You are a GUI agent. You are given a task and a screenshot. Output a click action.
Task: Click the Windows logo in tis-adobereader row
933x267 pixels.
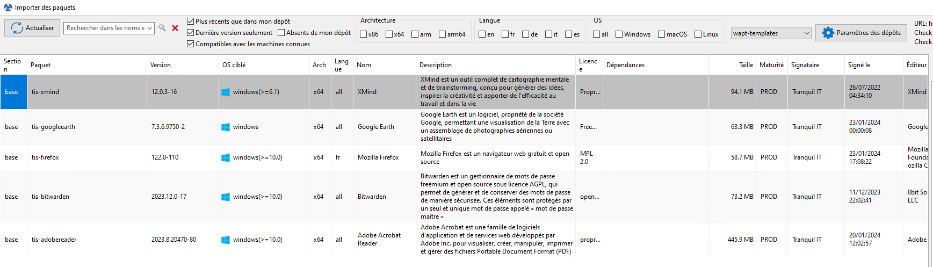[x=226, y=240]
